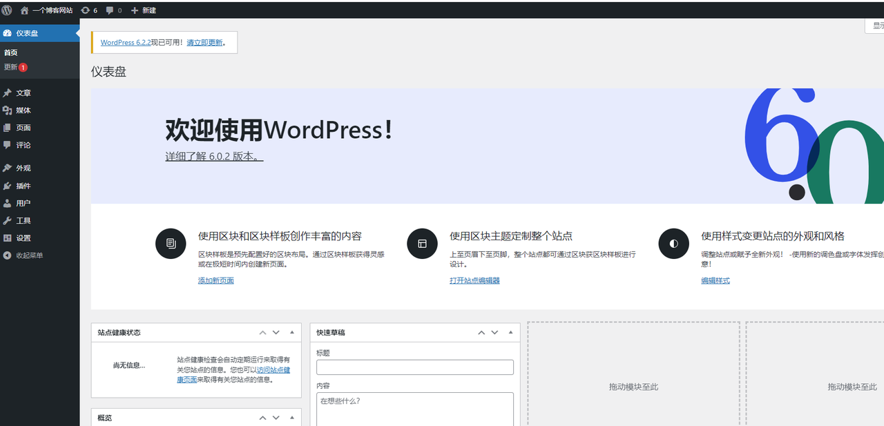Click the 收起菜单 collapse arrow icon

7,255
